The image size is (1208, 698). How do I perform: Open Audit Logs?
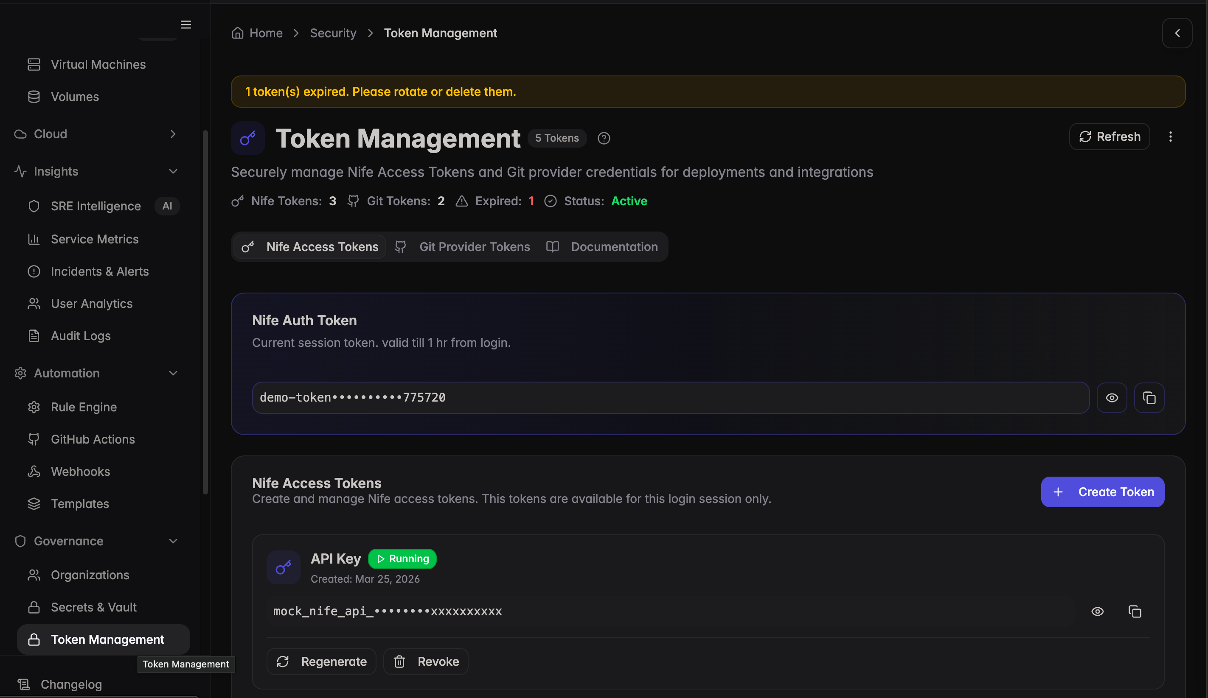(81, 336)
